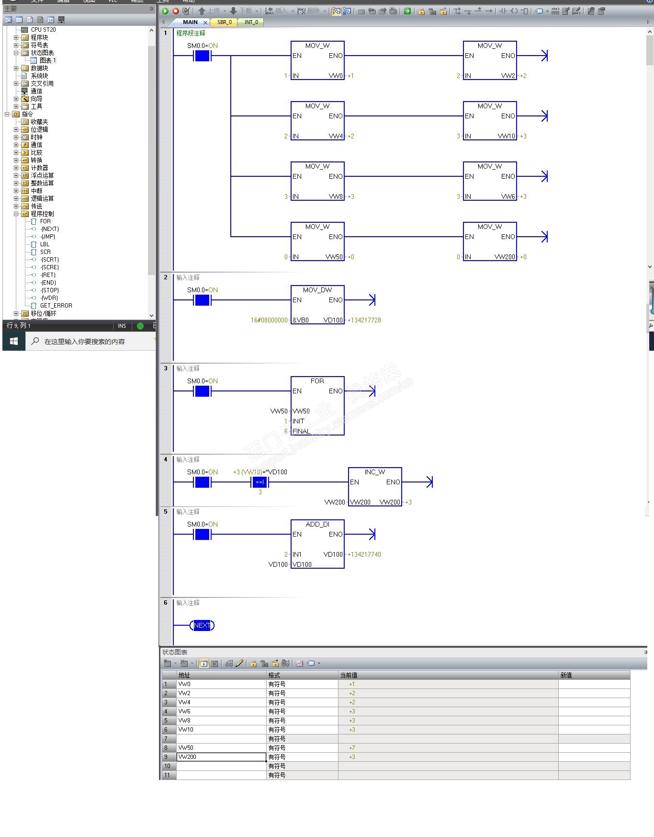Click the 新值 cell for VW50 row
Image resolution: width=654 pixels, height=837 pixels.
coord(594,748)
